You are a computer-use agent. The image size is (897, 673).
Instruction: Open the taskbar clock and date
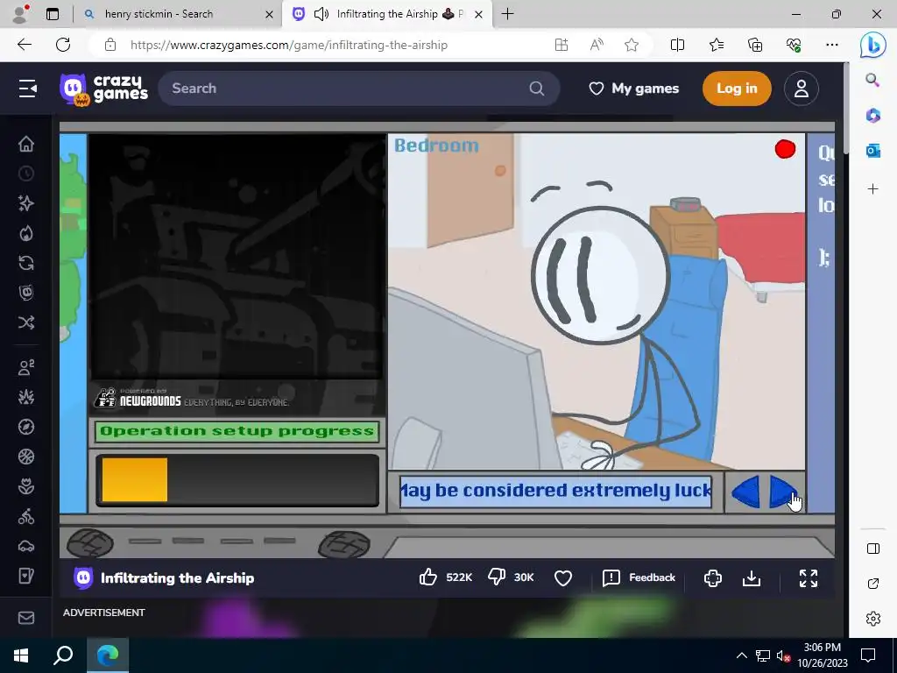coord(822,655)
